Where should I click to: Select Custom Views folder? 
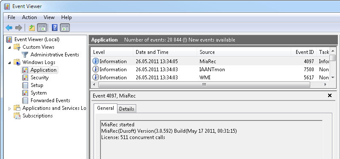coord(38,47)
